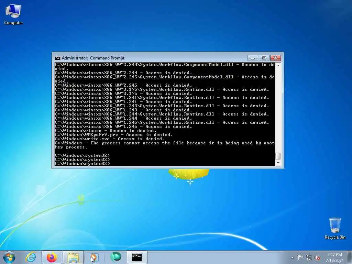Click the X86_WW~2.244\System.Workflow.ComponentModel.dll line

pyautogui.click(x=165, y=67)
